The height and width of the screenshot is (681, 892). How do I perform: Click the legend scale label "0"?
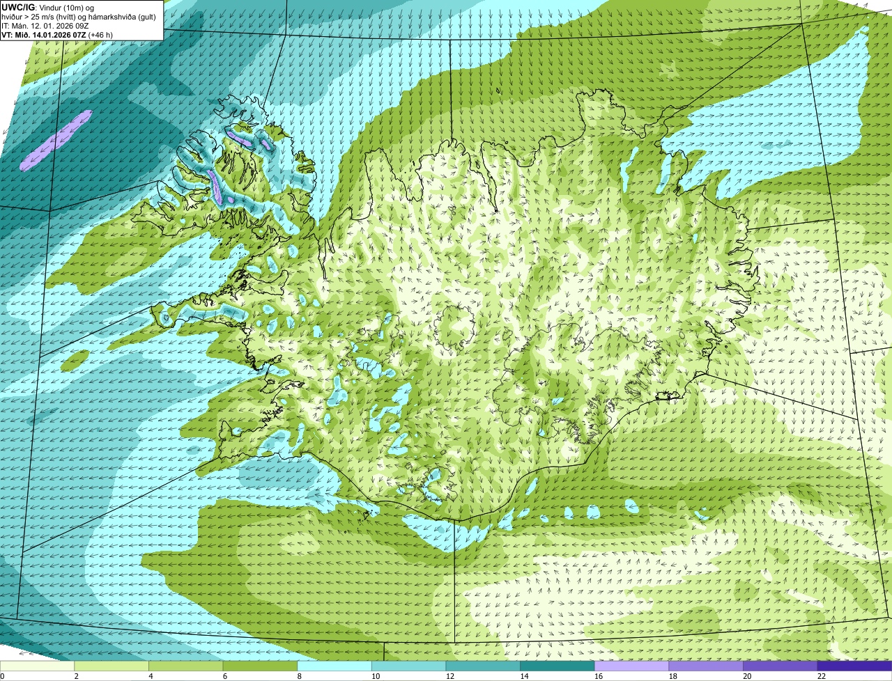[x=2, y=676]
